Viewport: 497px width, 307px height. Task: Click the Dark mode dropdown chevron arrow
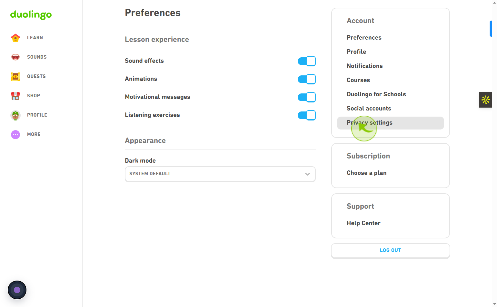coord(307,174)
